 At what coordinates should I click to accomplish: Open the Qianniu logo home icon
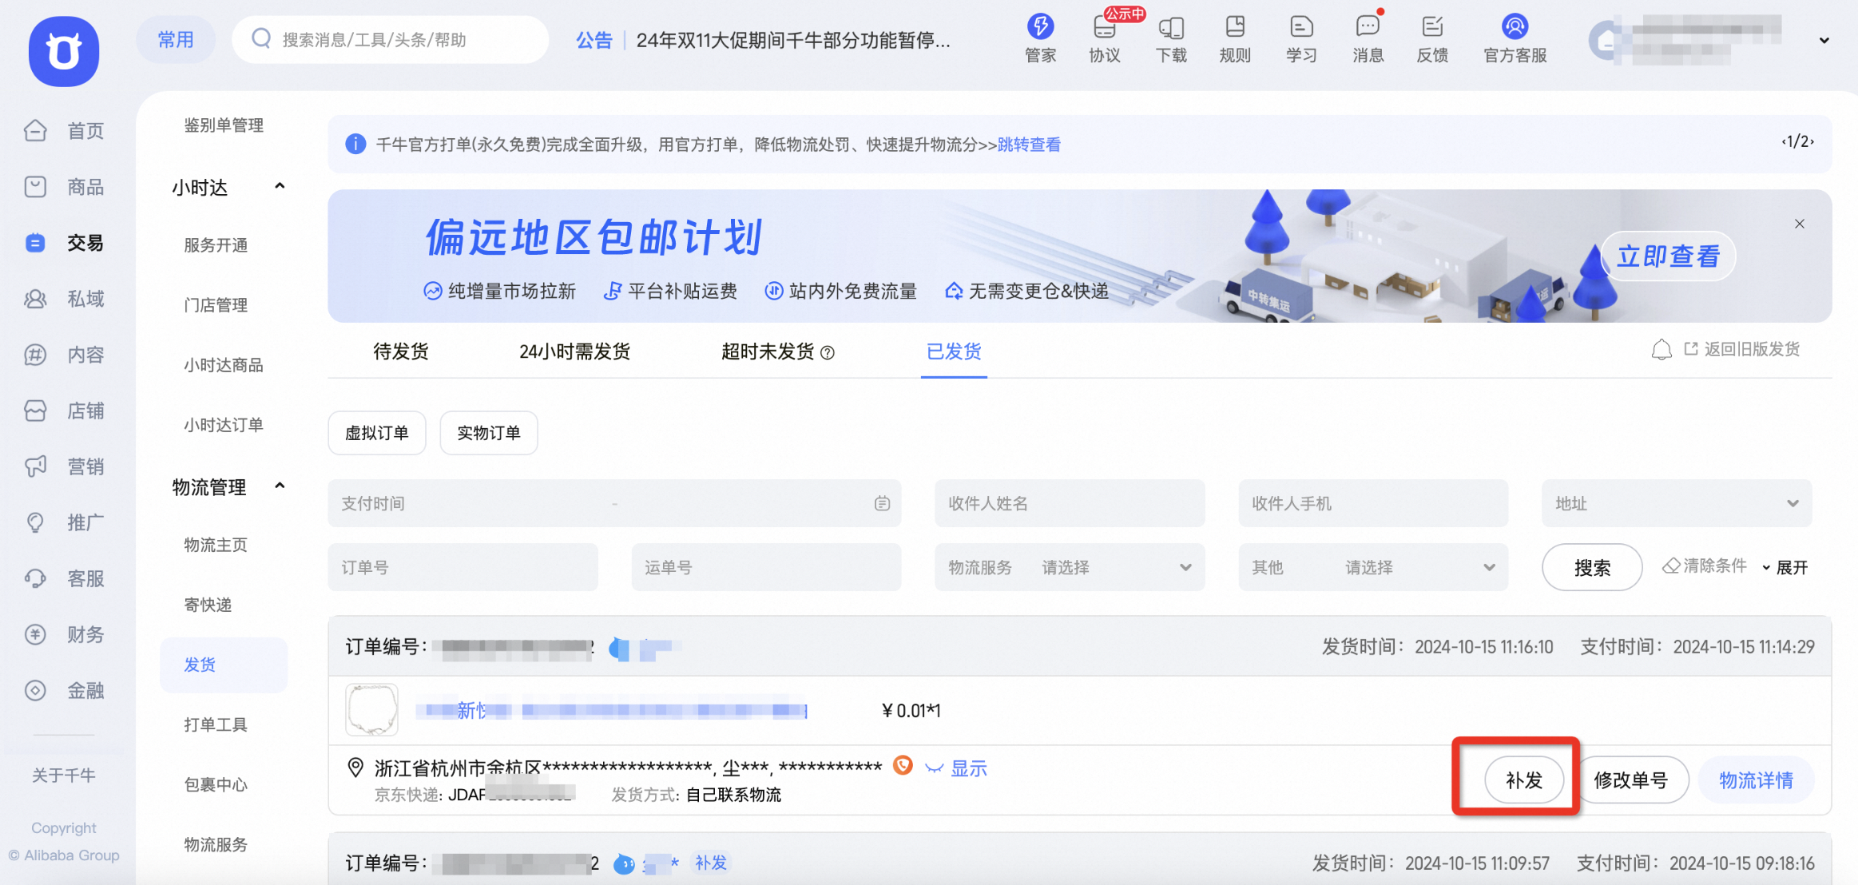coord(64,51)
